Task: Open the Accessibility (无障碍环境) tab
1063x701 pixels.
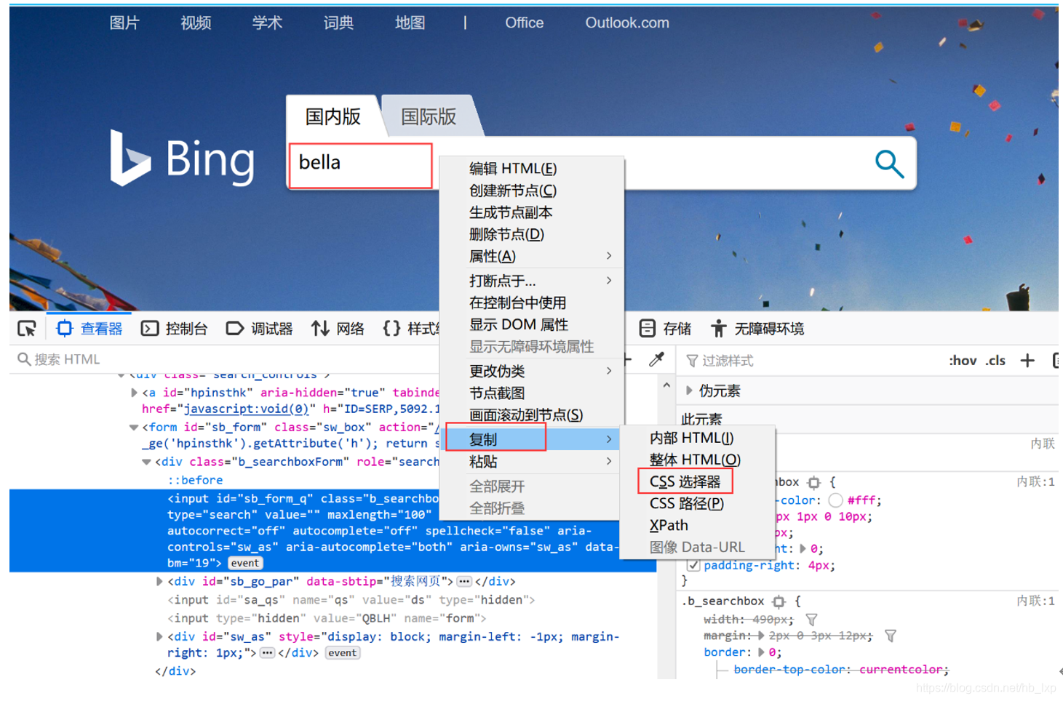Action: pyautogui.click(x=757, y=329)
